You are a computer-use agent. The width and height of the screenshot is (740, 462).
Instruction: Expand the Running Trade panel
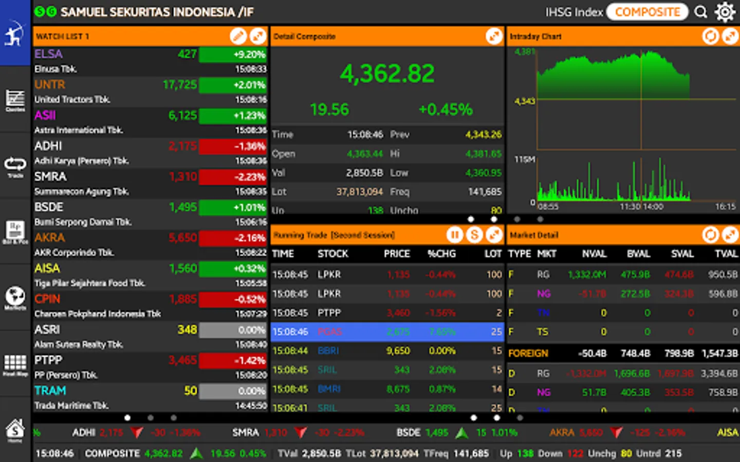(x=494, y=235)
